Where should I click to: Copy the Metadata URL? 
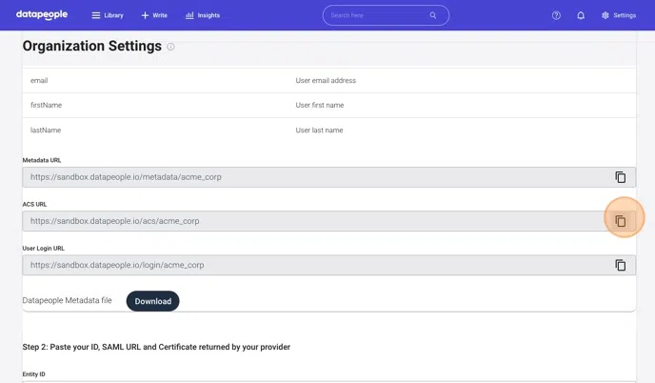tap(620, 177)
